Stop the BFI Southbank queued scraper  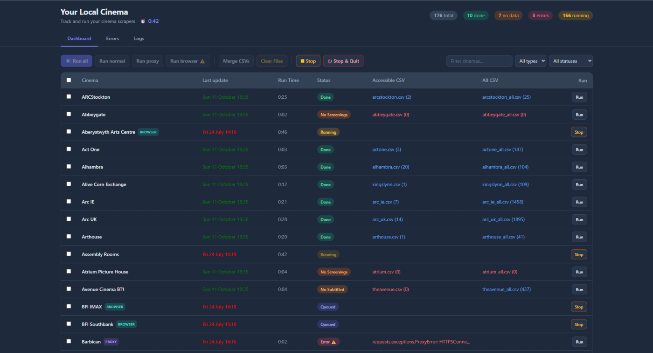(579, 324)
